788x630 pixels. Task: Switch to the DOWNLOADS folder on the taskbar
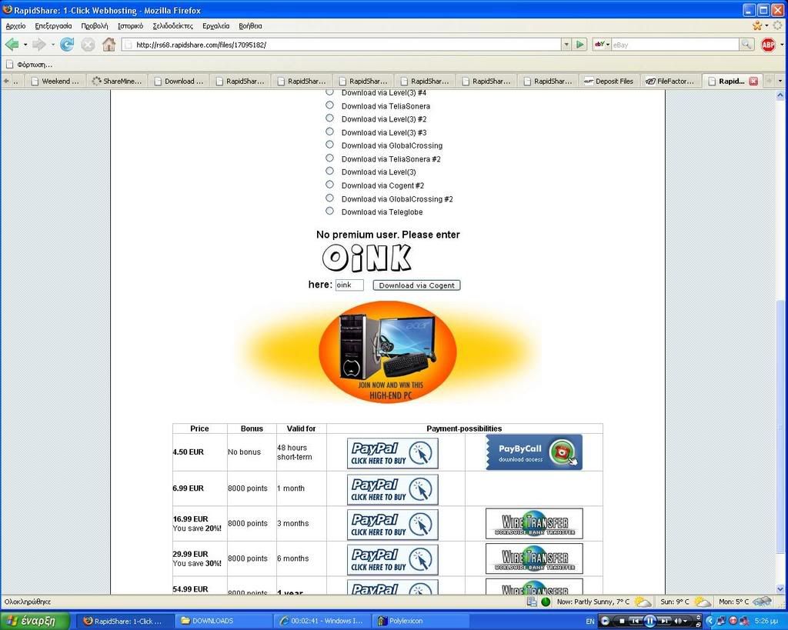tap(224, 621)
